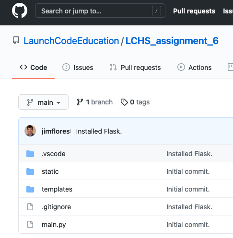Switch to the Issues tab
Screen dimensions: 233x238
[78, 68]
